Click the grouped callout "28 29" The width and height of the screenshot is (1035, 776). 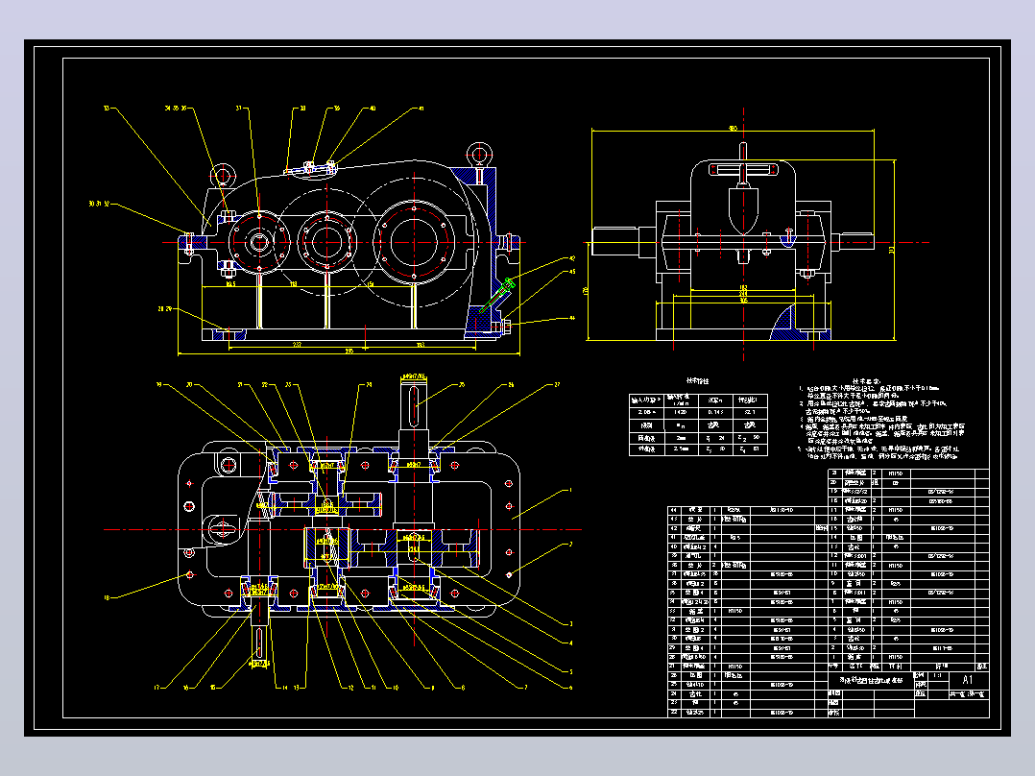pos(165,308)
